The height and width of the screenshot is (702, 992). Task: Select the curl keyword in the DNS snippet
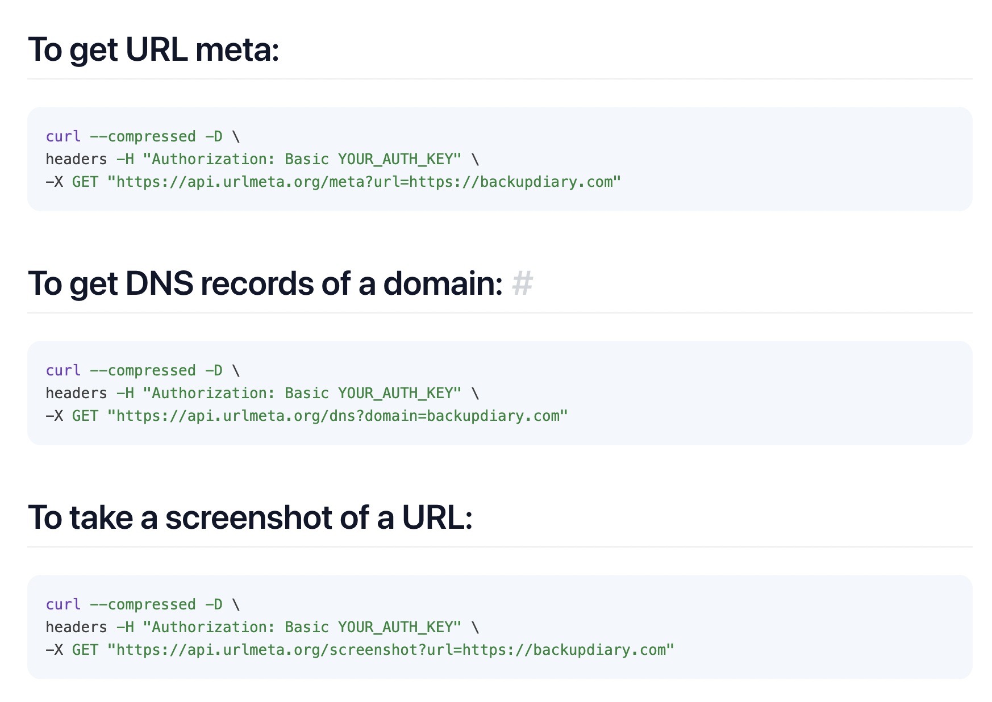pyautogui.click(x=62, y=370)
